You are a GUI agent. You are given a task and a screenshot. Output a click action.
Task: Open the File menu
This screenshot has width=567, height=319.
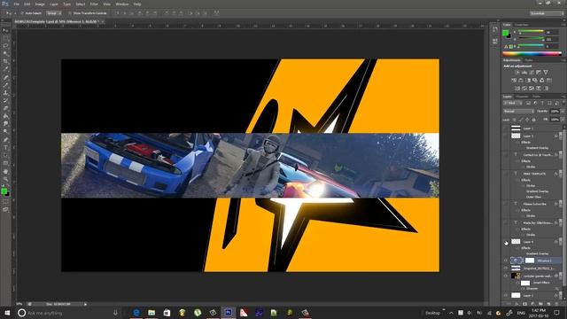point(17,4)
